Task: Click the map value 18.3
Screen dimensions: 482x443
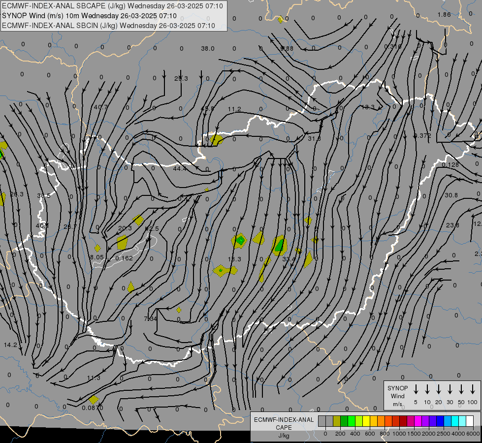Action: tap(234, 259)
